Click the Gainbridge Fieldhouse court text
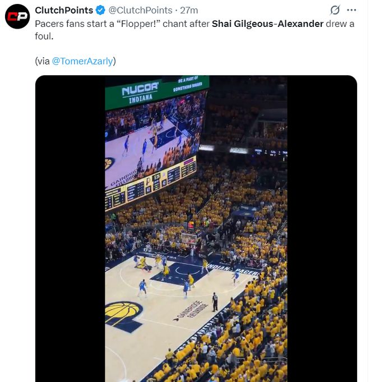 (x=190, y=312)
